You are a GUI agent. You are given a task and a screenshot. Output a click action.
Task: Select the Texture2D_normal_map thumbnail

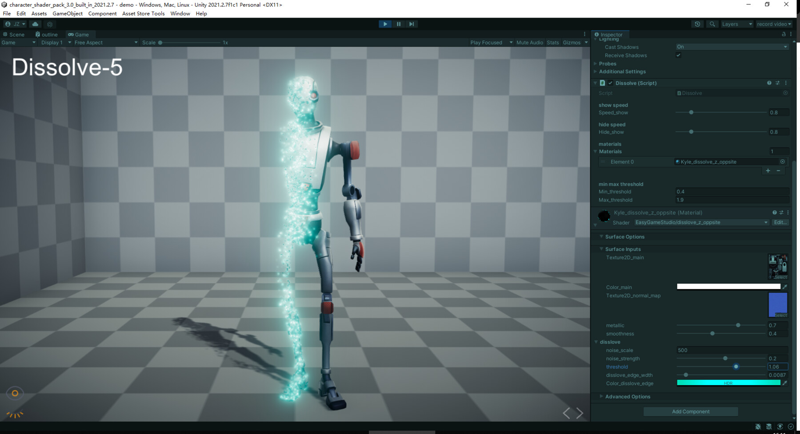coord(777,305)
